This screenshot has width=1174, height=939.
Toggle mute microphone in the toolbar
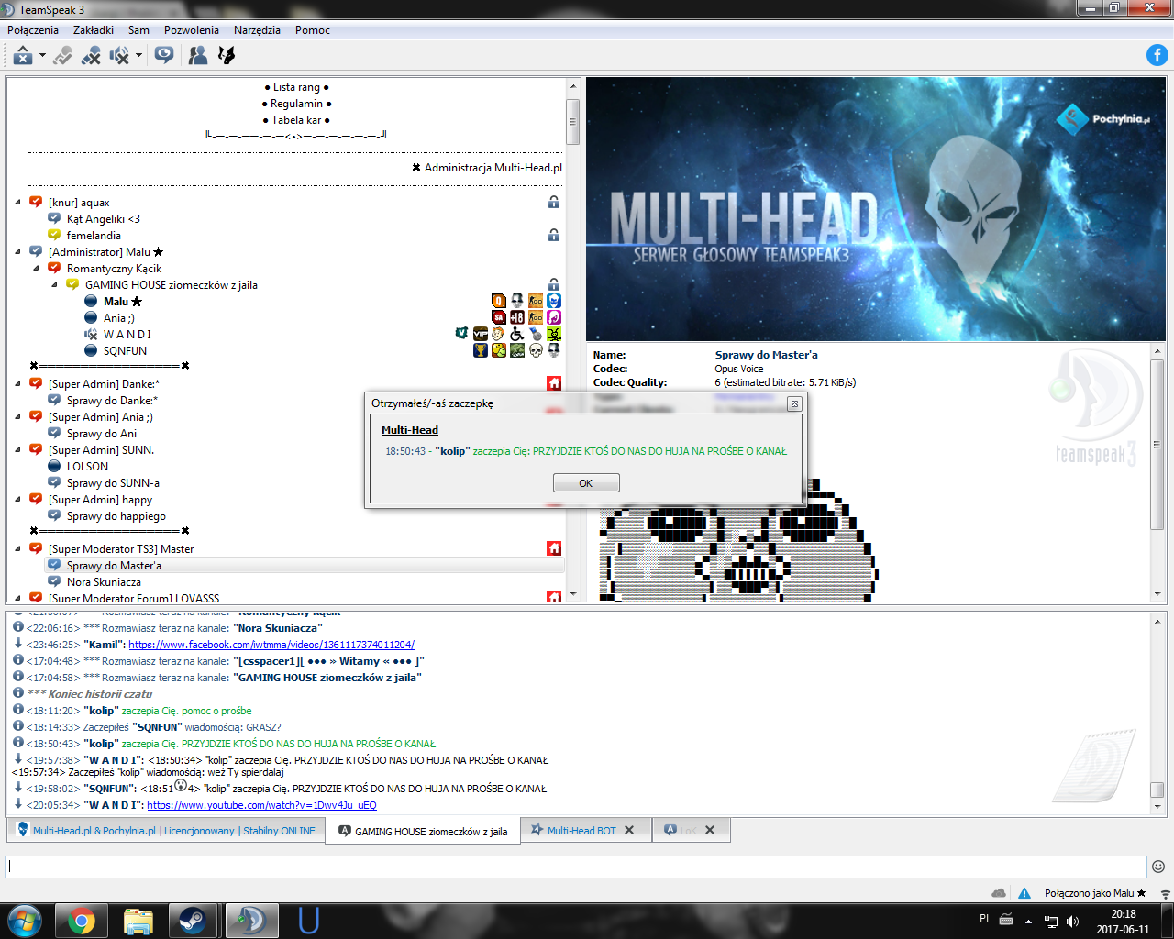[91, 56]
